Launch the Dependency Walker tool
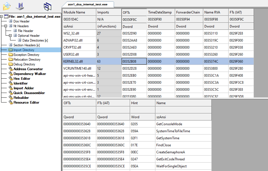 click(30, 74)
